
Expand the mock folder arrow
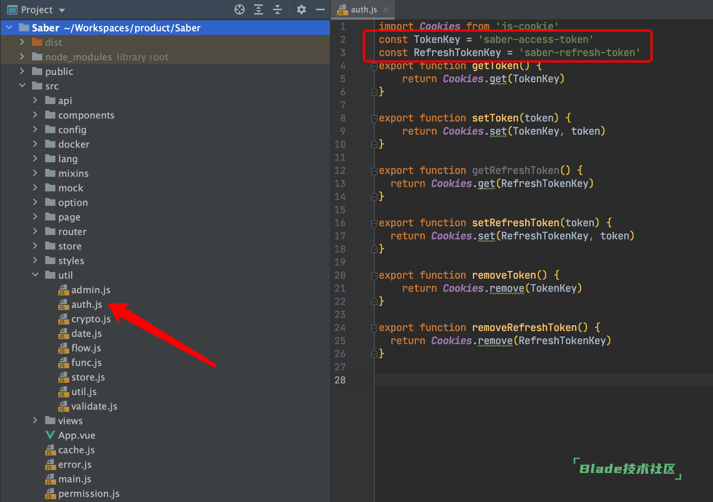(35, 188)
